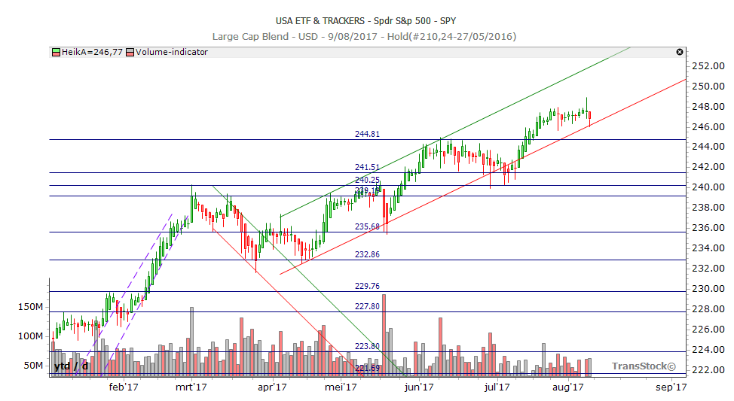Click the sep'17 date axis label
The image size is (734, 401).
tap(671, 387)
